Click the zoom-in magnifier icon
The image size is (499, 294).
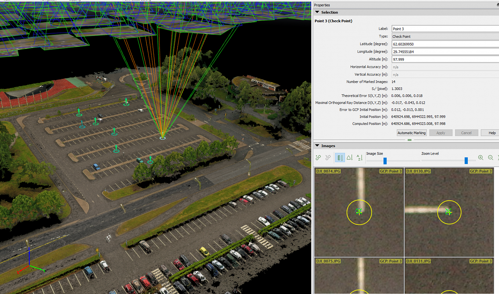coord(481,157)
